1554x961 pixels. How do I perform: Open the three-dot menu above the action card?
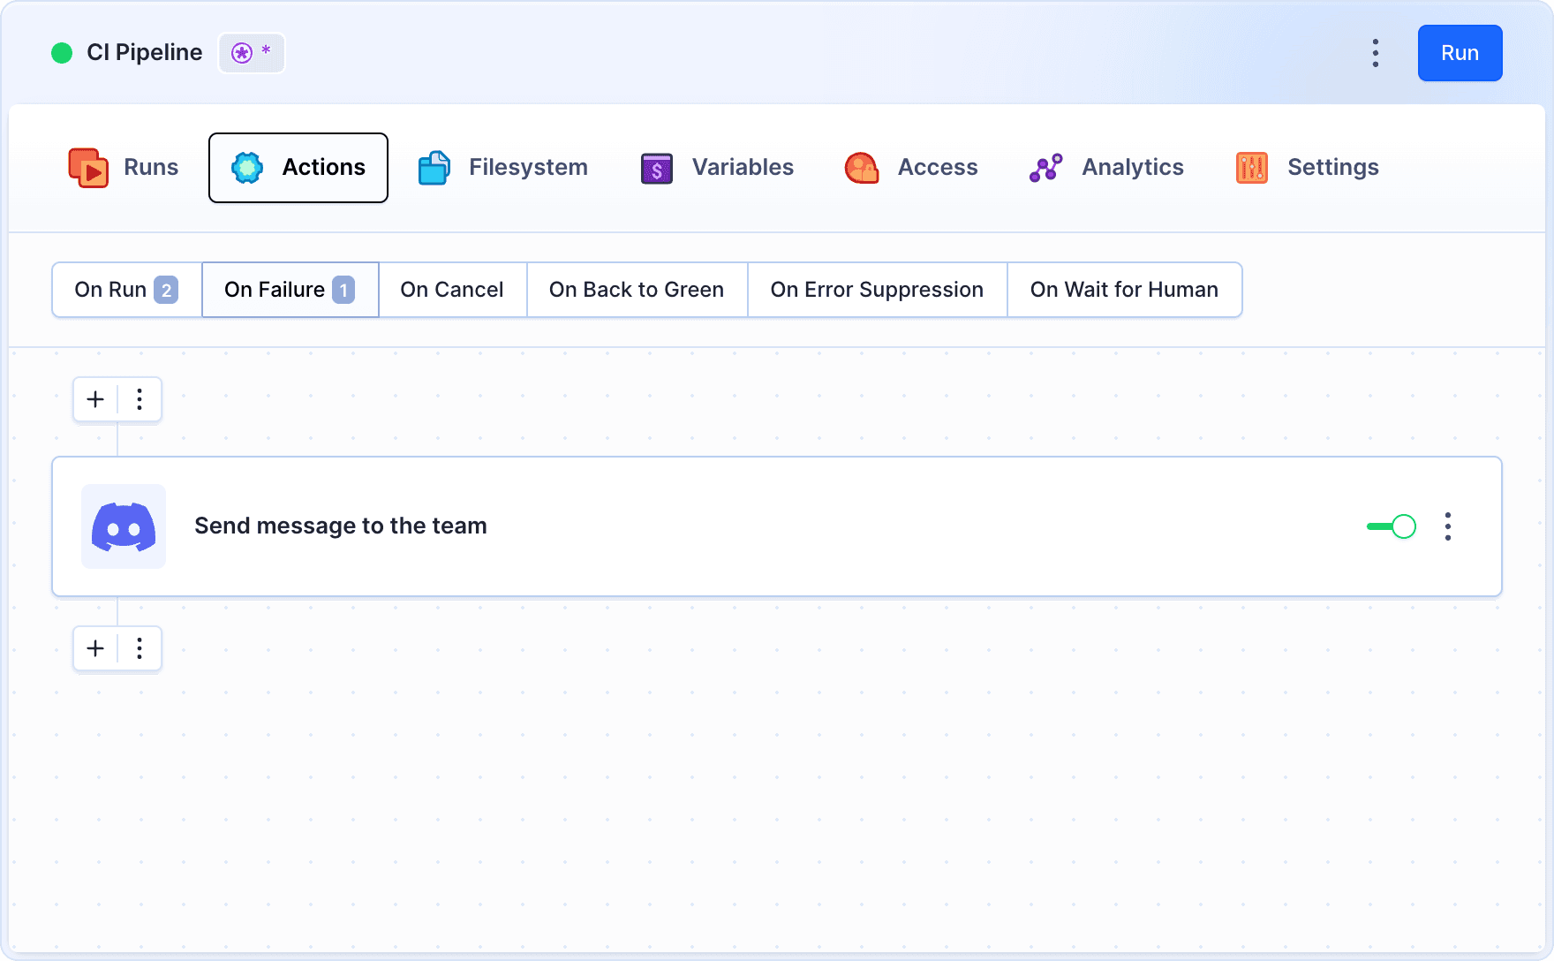pyautogui.click(x=140, y=399)
